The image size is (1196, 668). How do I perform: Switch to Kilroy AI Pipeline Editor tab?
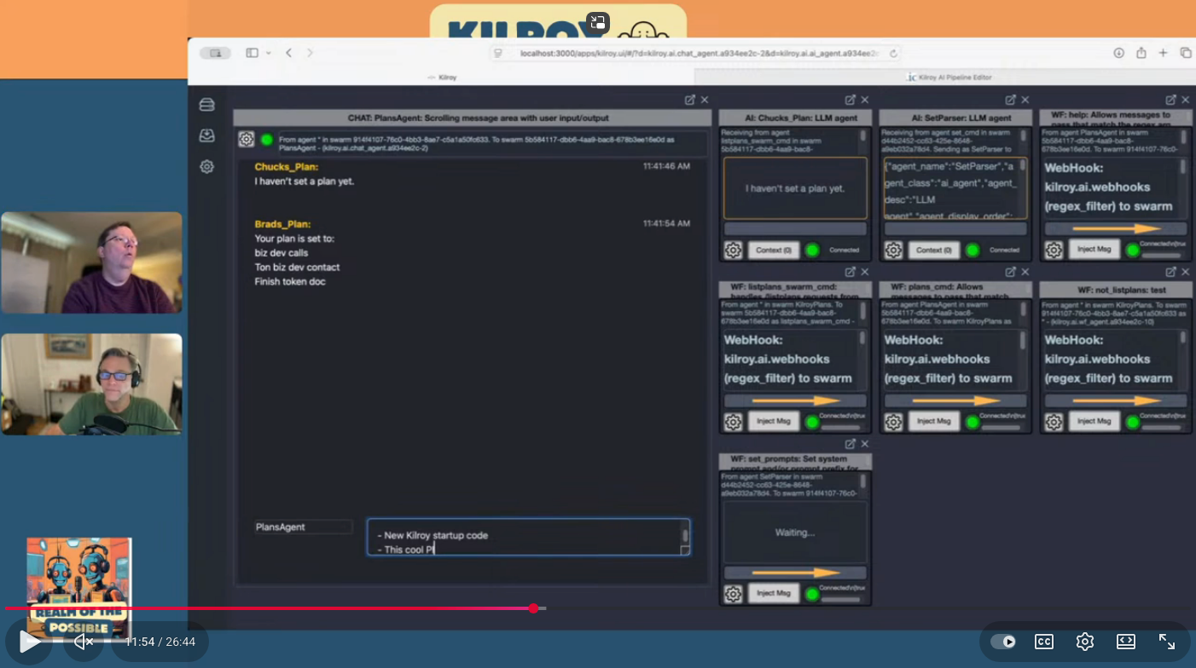[949, 78]
